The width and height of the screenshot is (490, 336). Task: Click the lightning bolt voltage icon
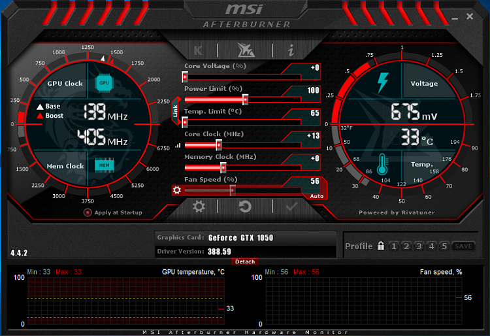click(x=383, y=82)
